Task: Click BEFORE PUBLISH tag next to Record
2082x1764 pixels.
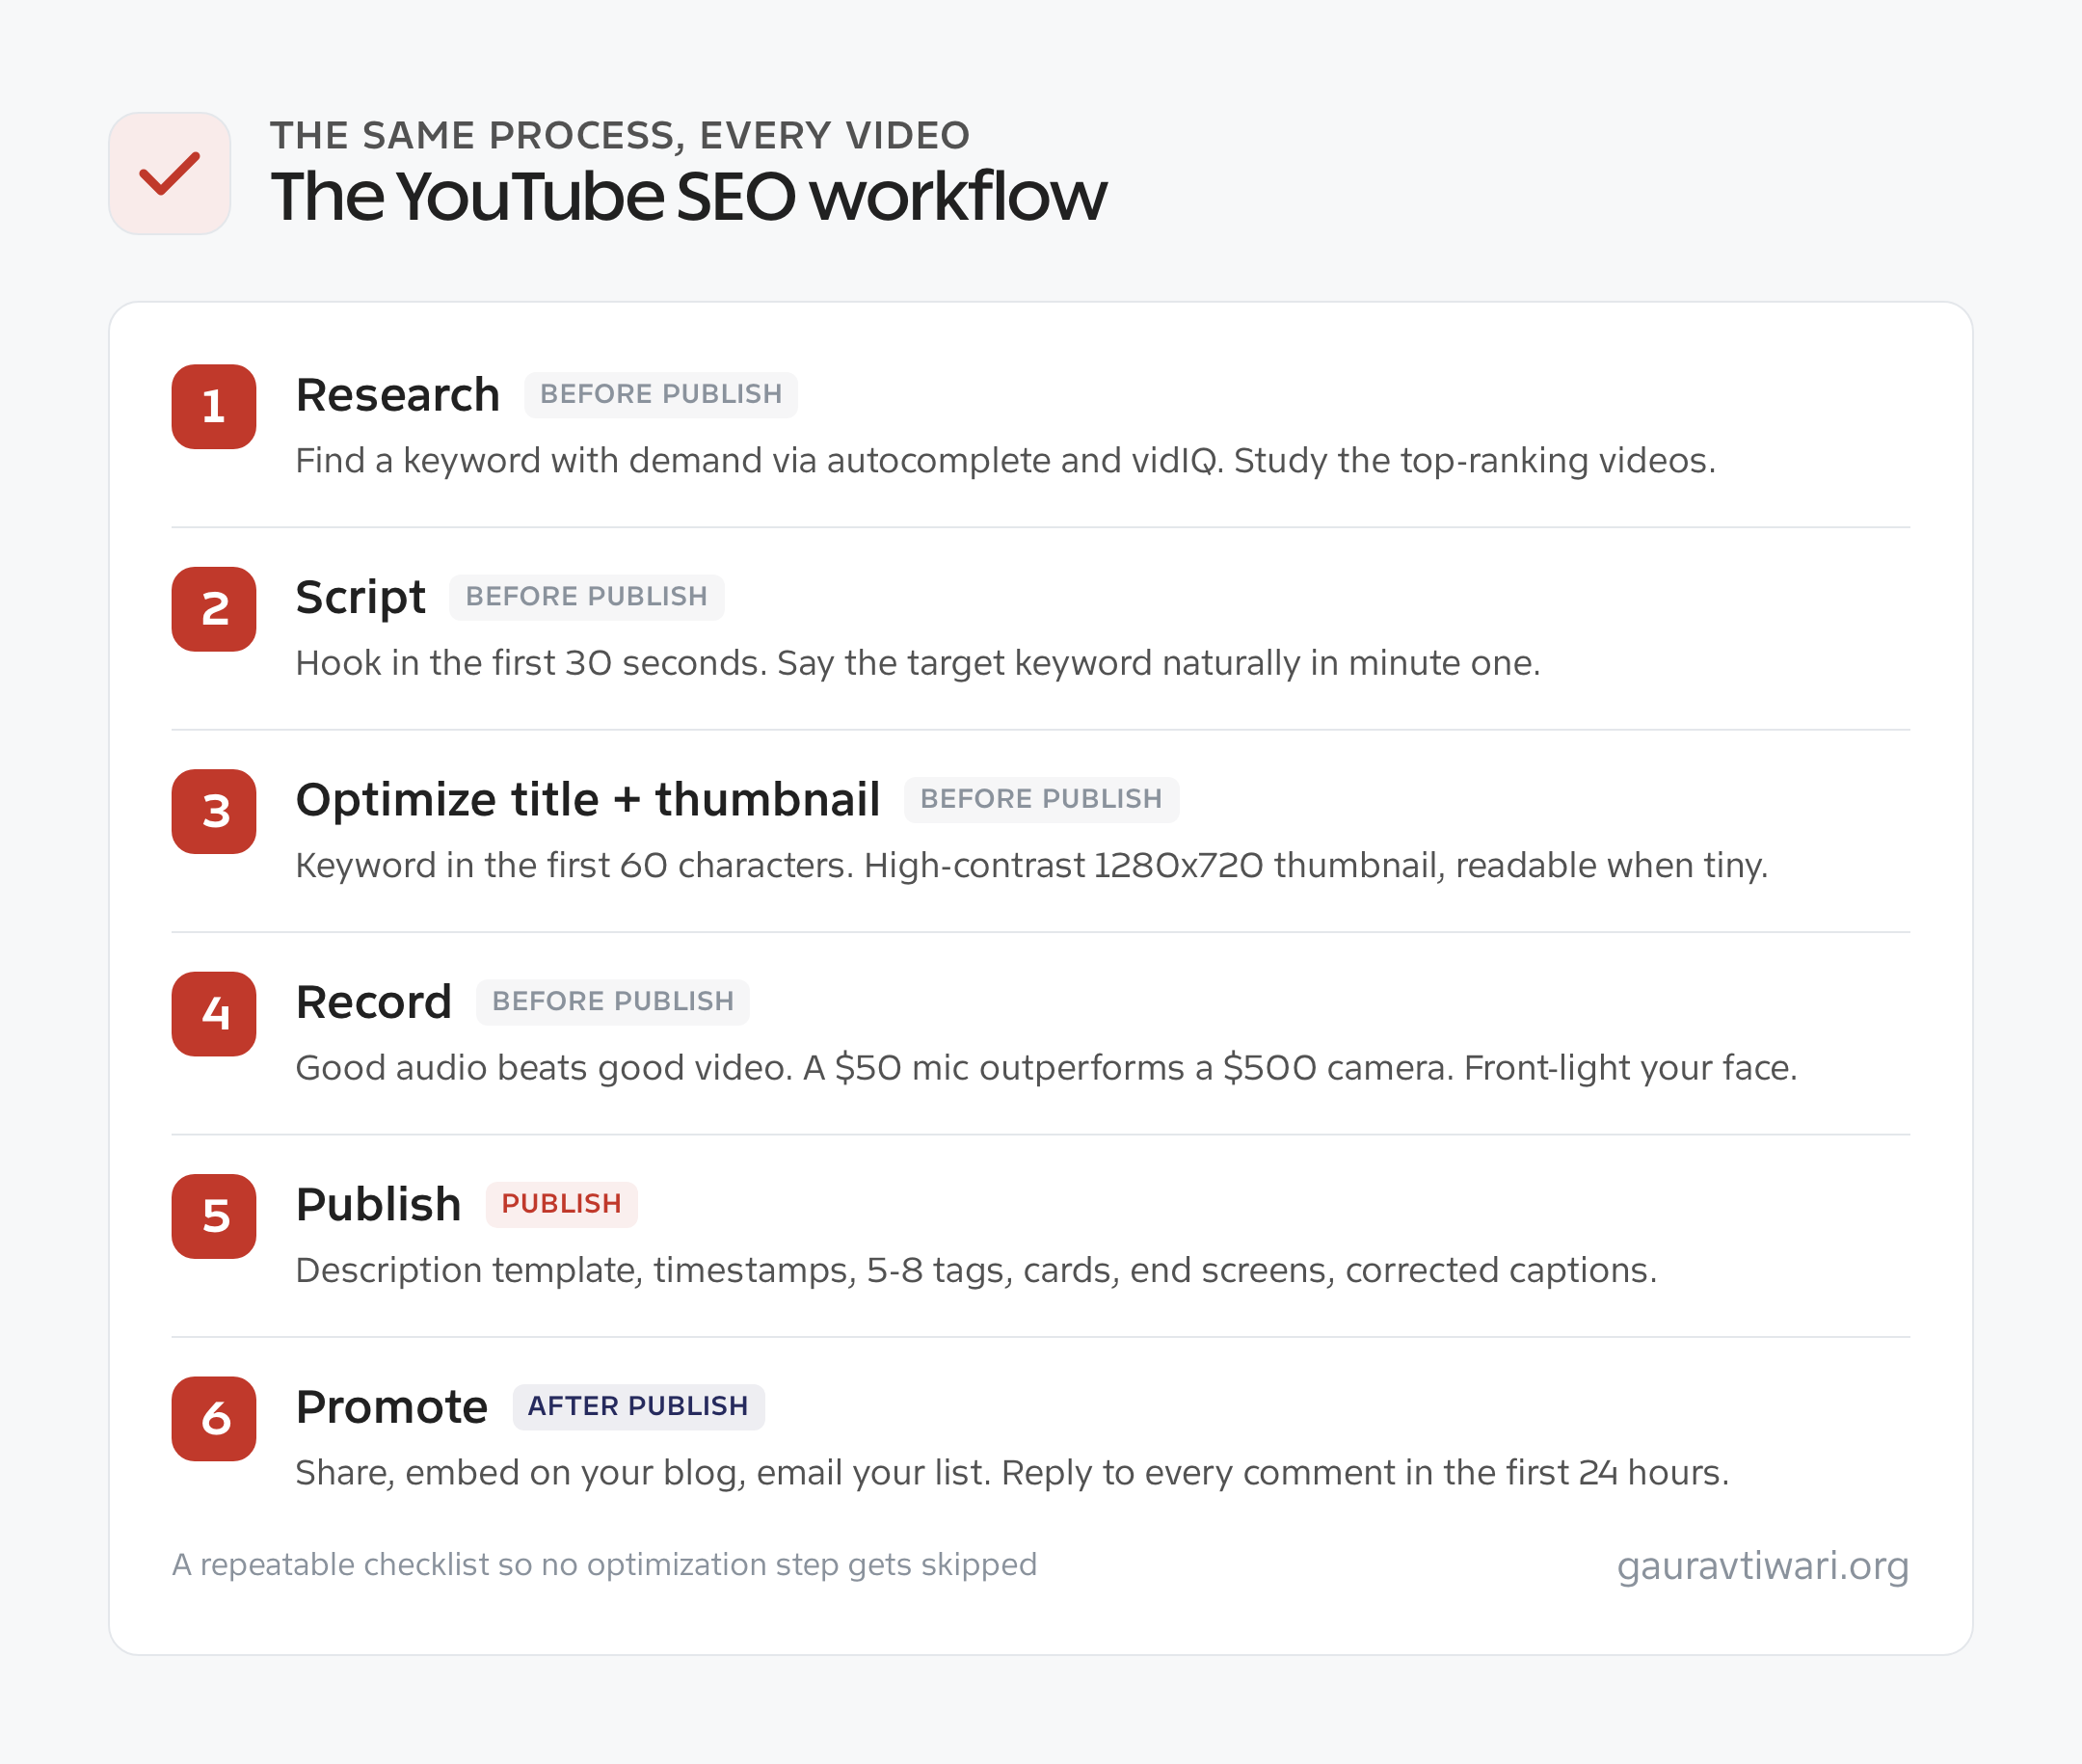Action: click(x=613, y=1001)
